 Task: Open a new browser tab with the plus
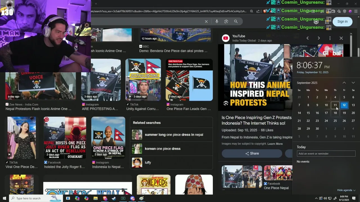click(96, 4)
